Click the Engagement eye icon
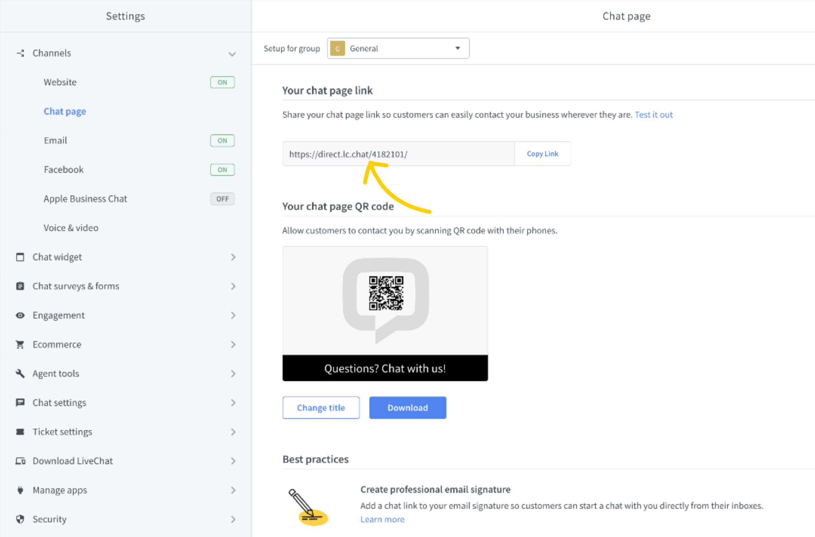This screenshot has height=537, width=815. coord(20,315)
